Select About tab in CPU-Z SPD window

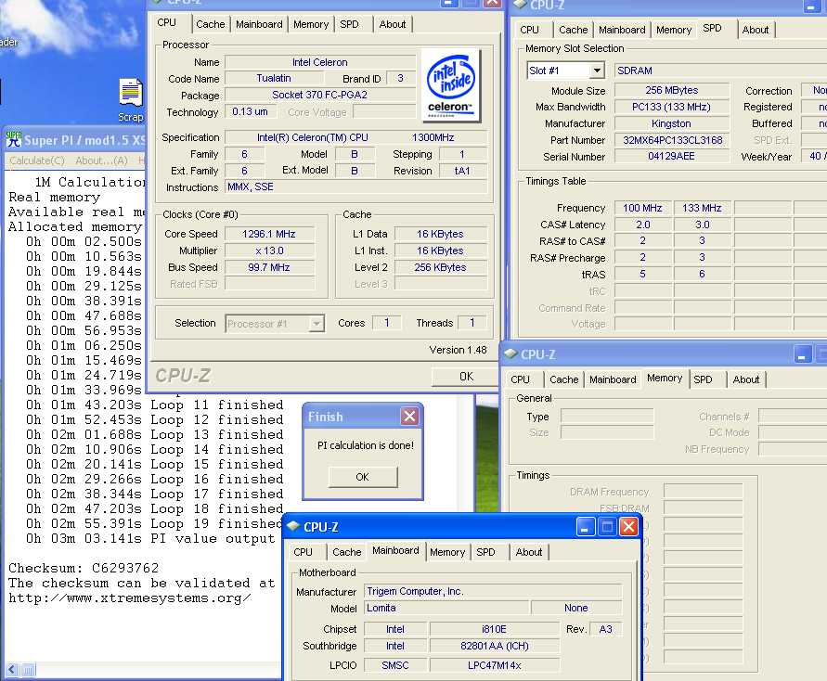[x=756, y=30]
